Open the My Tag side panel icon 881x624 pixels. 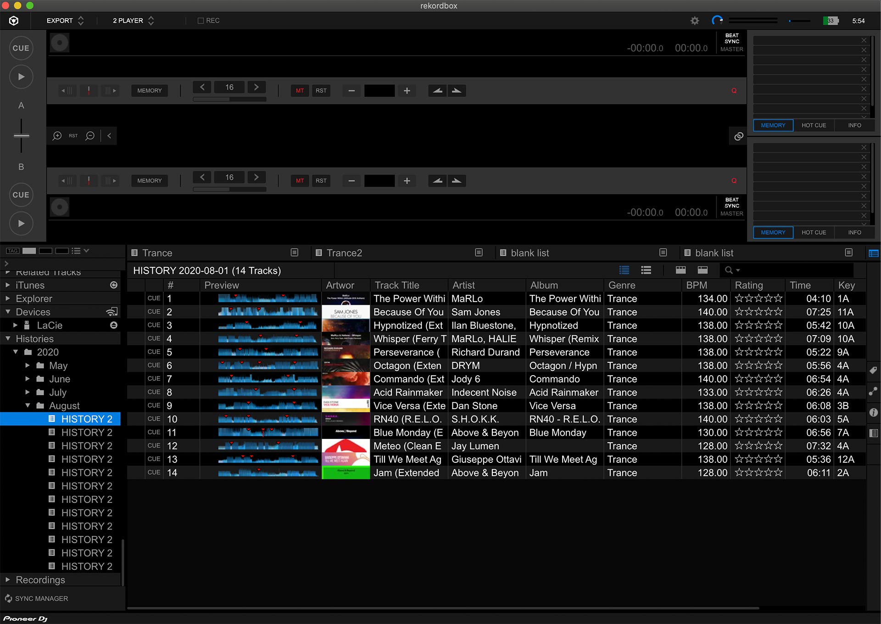[x=873, y=371]
